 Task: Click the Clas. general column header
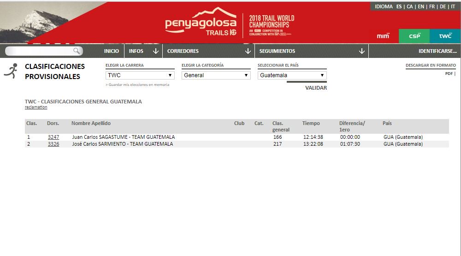coord(281,126)
